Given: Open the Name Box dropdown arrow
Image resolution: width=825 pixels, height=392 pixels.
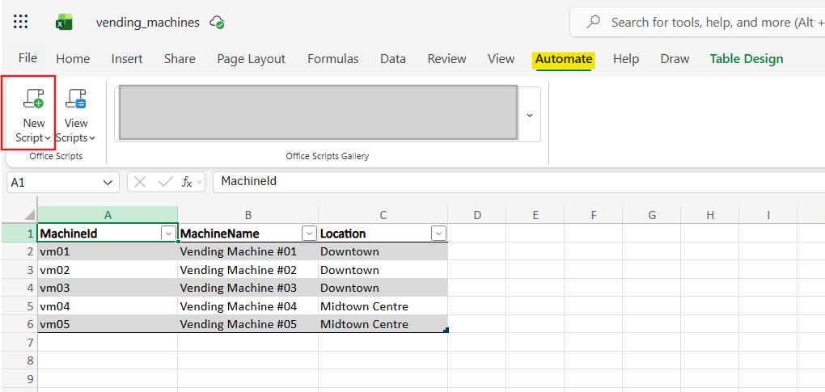Looking at the screenshot, I should [x=108, y=183].
